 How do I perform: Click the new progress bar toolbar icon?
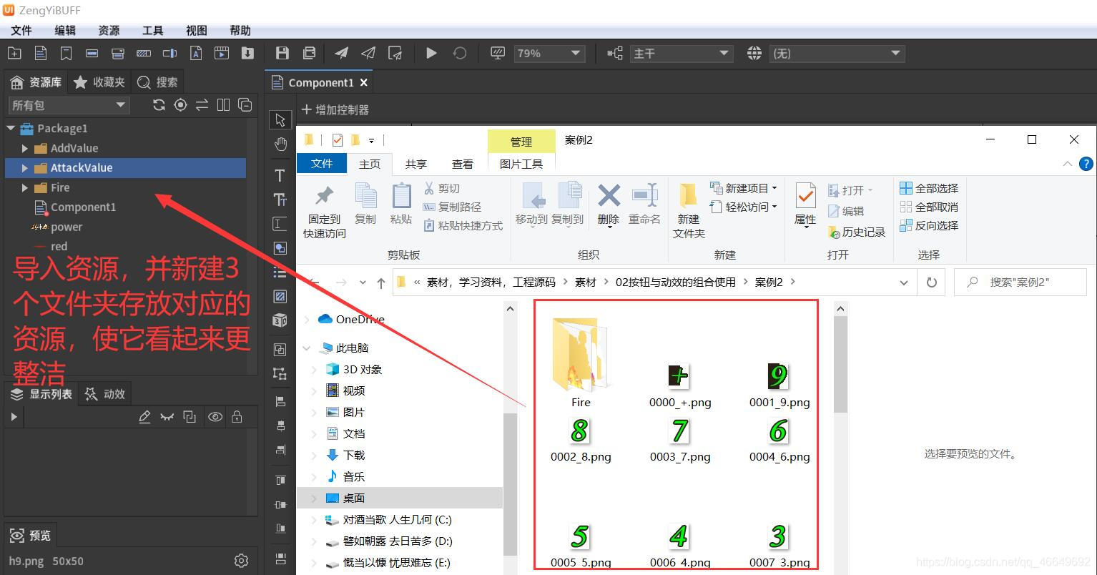[x=144, y=53]
